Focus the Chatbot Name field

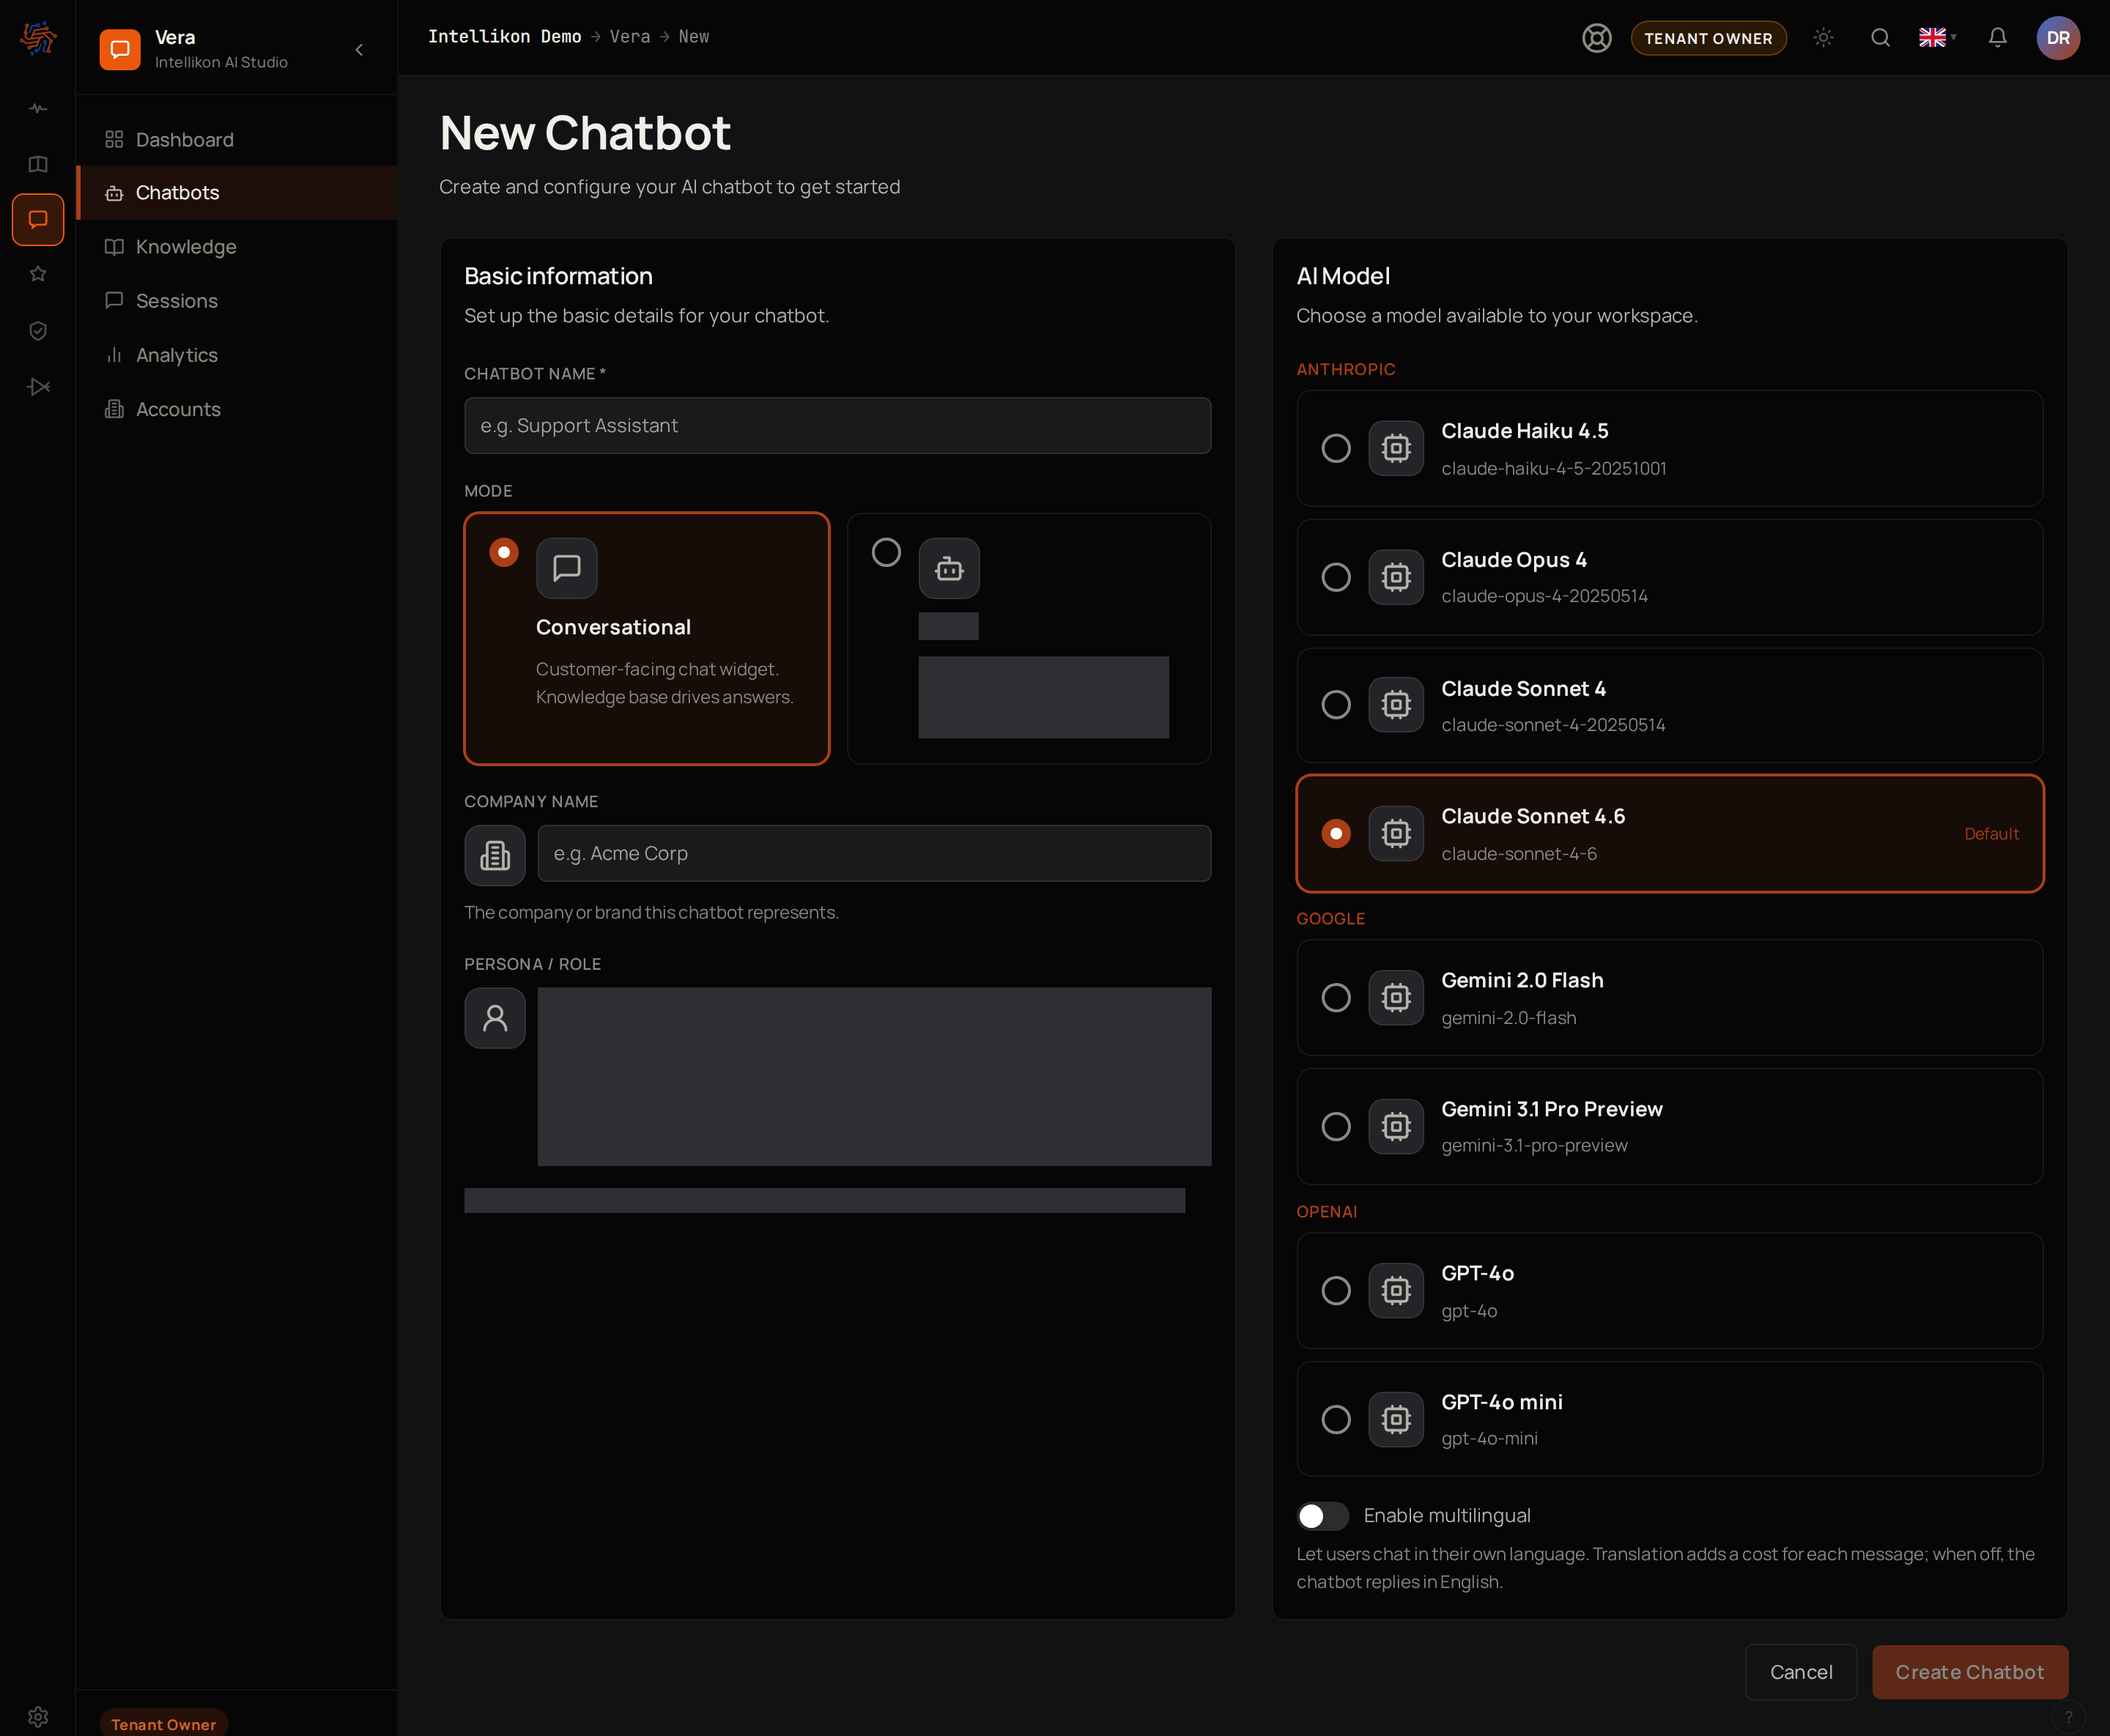[x=837, y=426]
